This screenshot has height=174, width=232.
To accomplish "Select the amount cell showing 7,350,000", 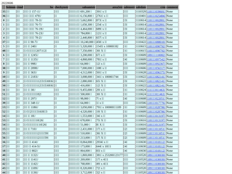I will (82, 51).
